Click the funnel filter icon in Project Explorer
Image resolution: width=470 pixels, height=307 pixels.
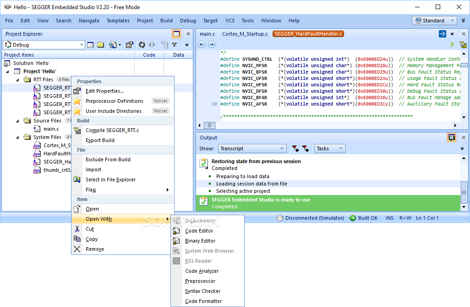pyautogui.click(x=175, y=45)
